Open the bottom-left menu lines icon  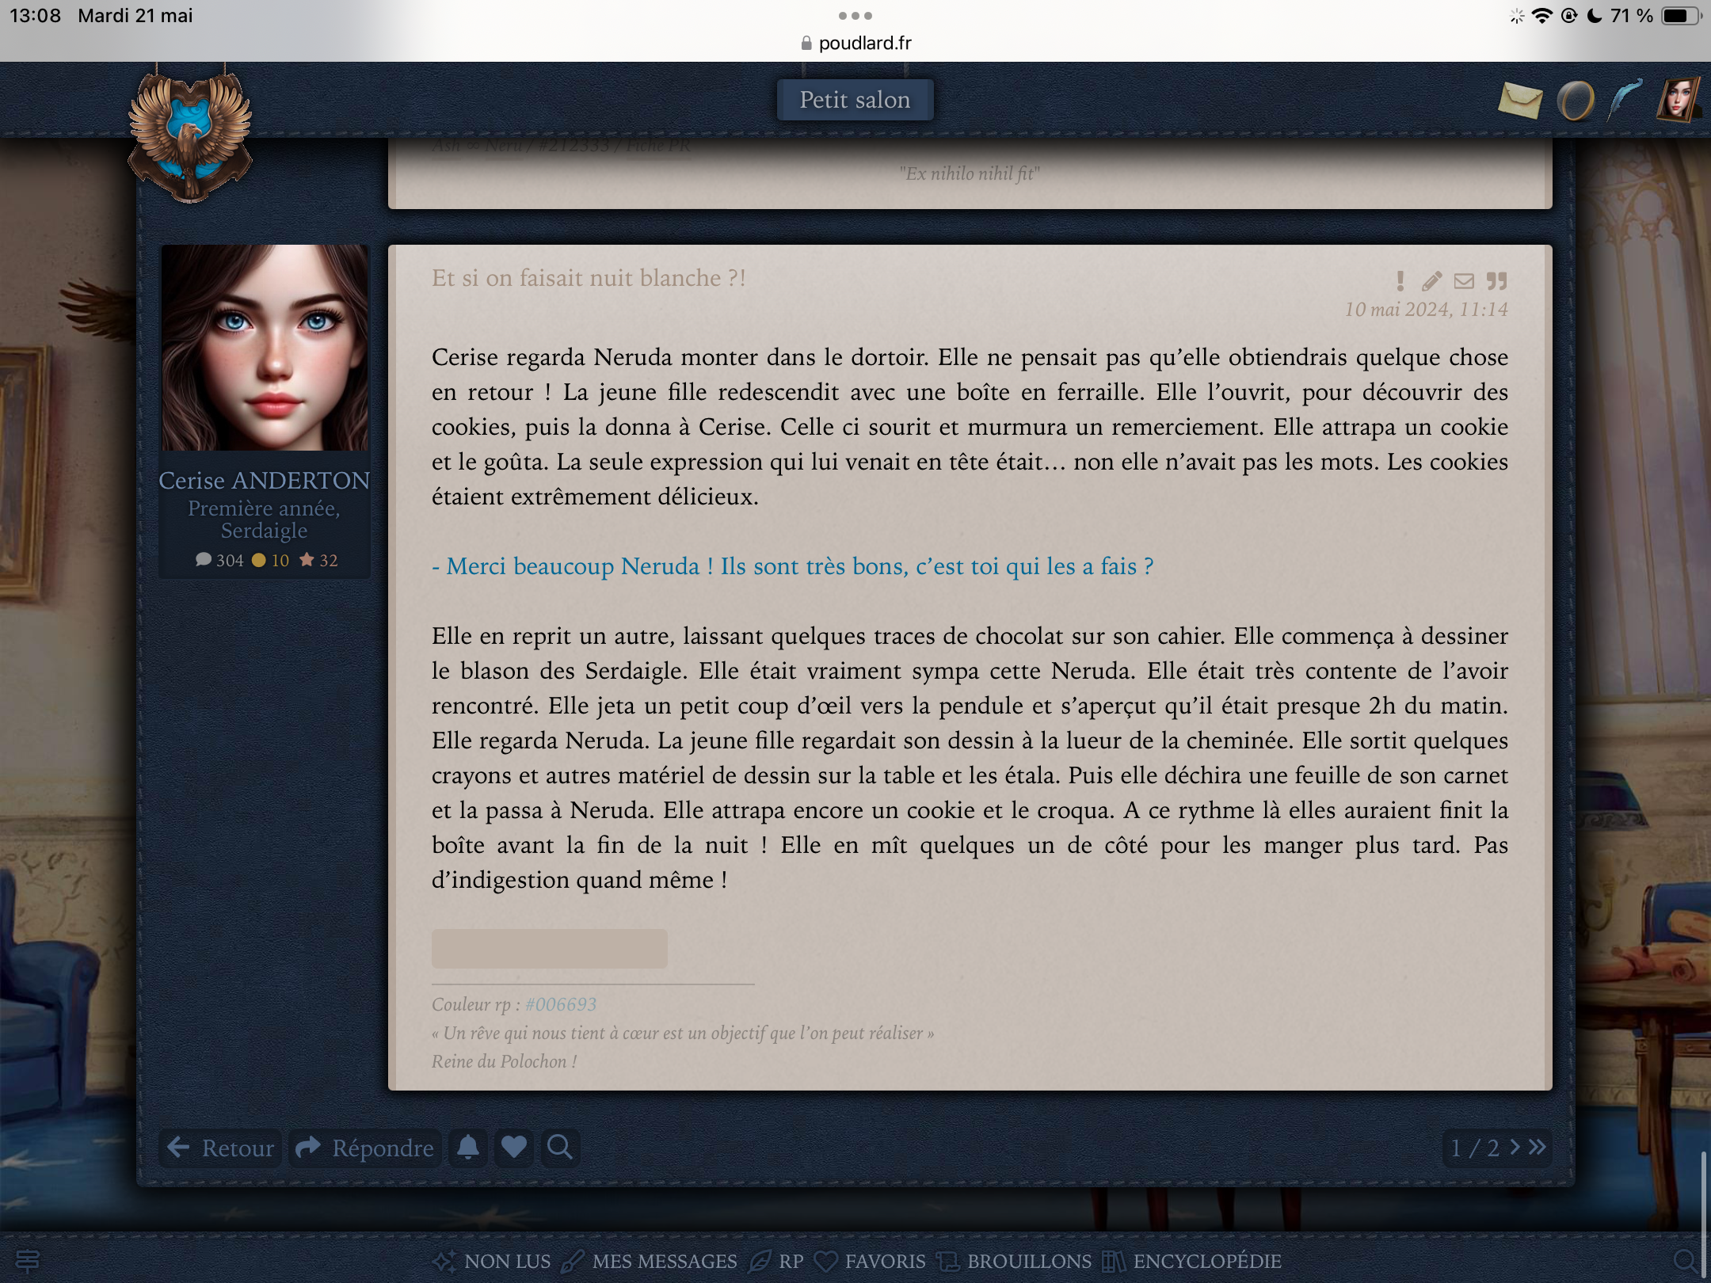click(28, 1260)
